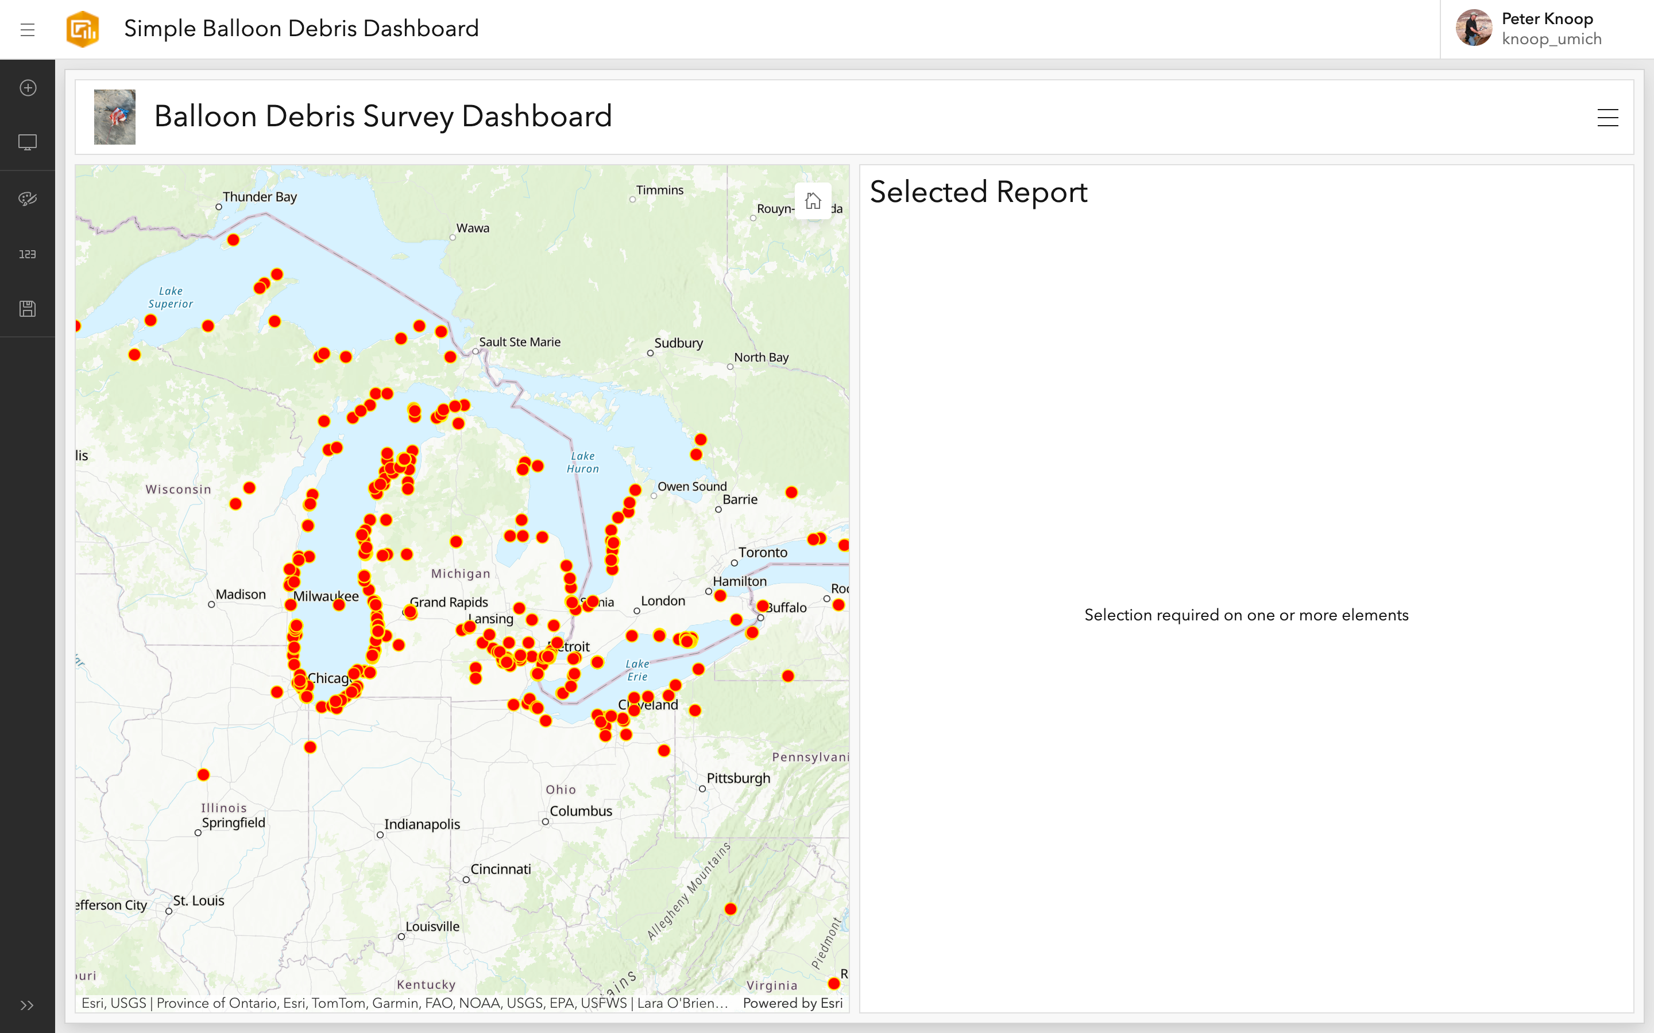
Task: Click the user avatar photo
Action: 1474,29
